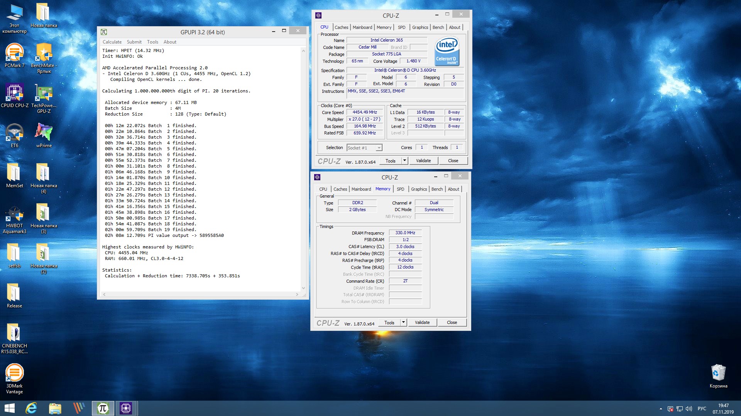Open Bench tab in lower CPU-Z window

click(x=437, y=189)
